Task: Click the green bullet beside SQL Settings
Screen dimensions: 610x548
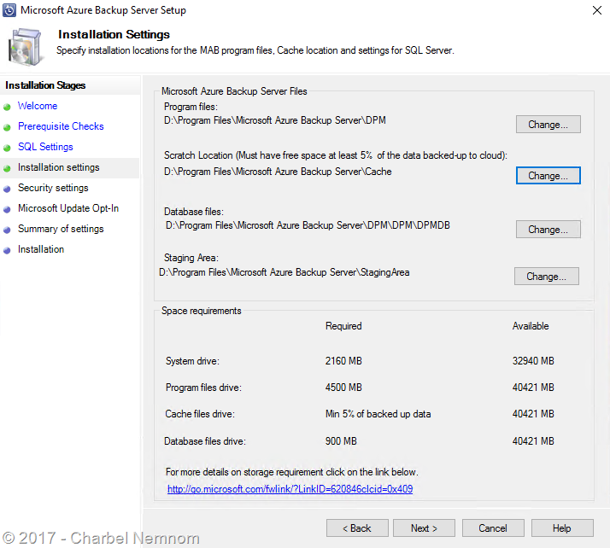Action: click(x=7, y=148)
